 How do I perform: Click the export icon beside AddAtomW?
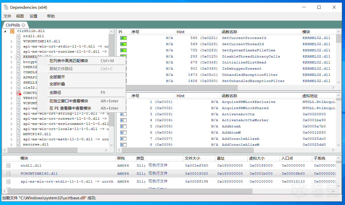[124, 133]
